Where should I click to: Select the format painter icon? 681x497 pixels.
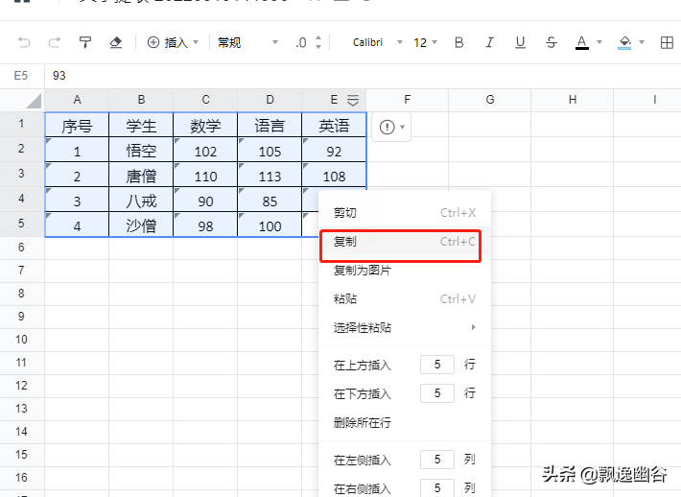pyautogui.click(x=85, y=42)
